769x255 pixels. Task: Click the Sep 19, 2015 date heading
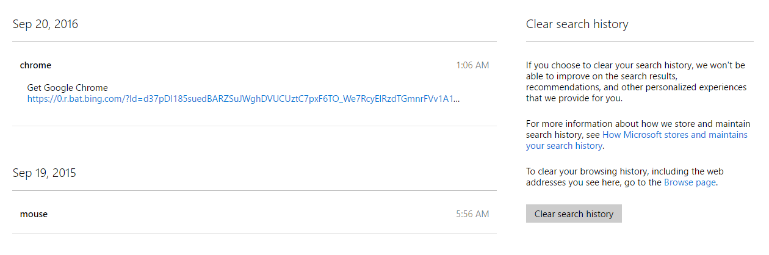click(45, 173)
